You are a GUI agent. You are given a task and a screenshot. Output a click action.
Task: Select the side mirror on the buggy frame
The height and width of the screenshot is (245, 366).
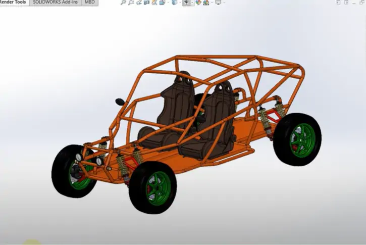(120, 102)
